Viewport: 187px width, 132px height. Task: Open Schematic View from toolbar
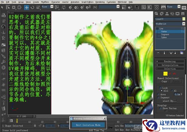click(149, 7)
